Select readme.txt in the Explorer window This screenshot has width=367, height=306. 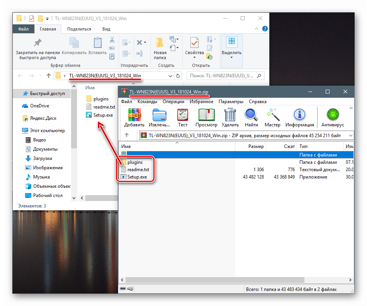(x=101, y=107)
